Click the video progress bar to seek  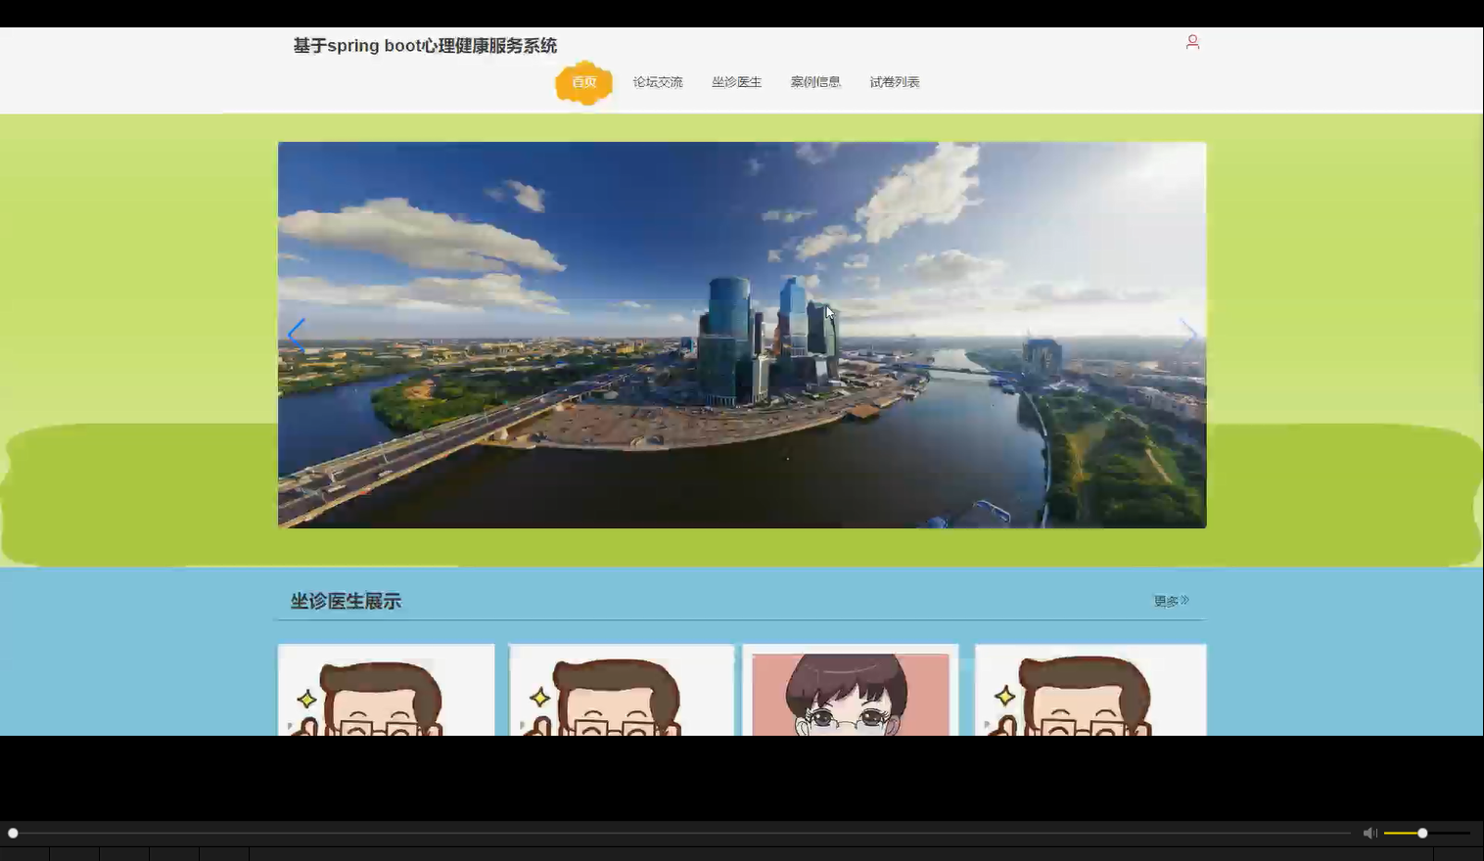685,833
